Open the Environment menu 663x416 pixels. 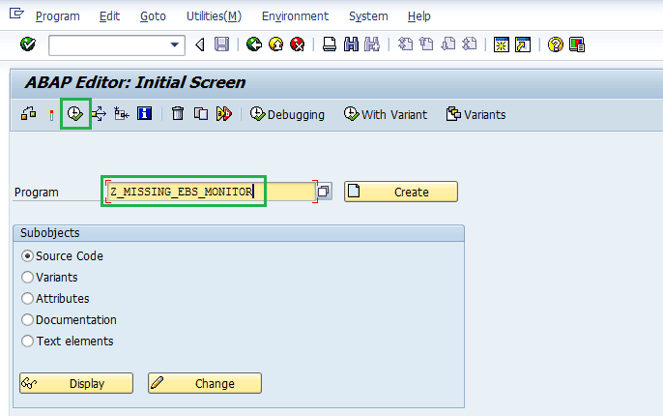(295, 16)
